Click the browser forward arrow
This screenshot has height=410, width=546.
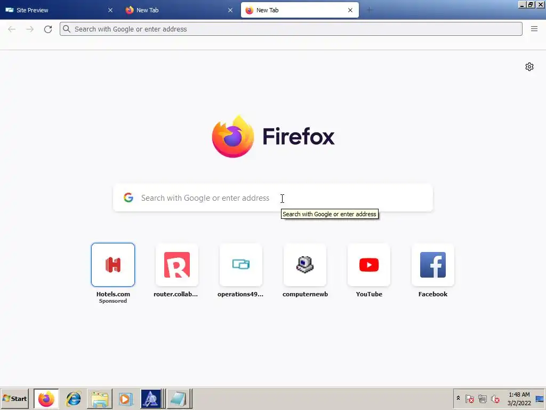pyautogui.click(x=30, y=29)
